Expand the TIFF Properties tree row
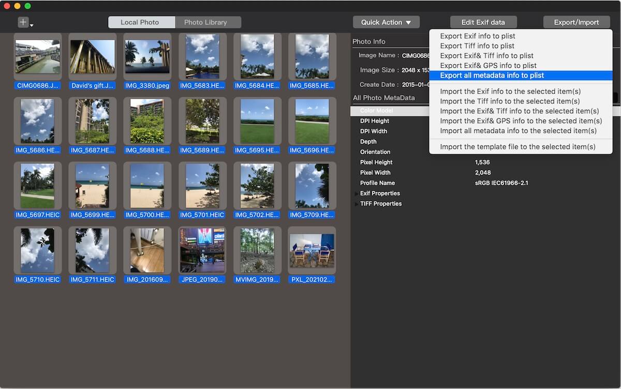Image resolution: width=621 pixels, height=389 pixels. tap(356, 204)
